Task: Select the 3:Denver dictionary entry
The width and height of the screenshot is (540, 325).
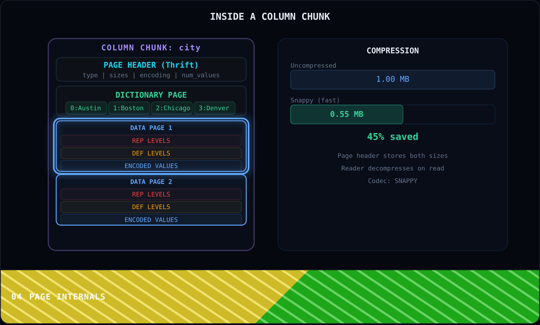Action: 214,108
